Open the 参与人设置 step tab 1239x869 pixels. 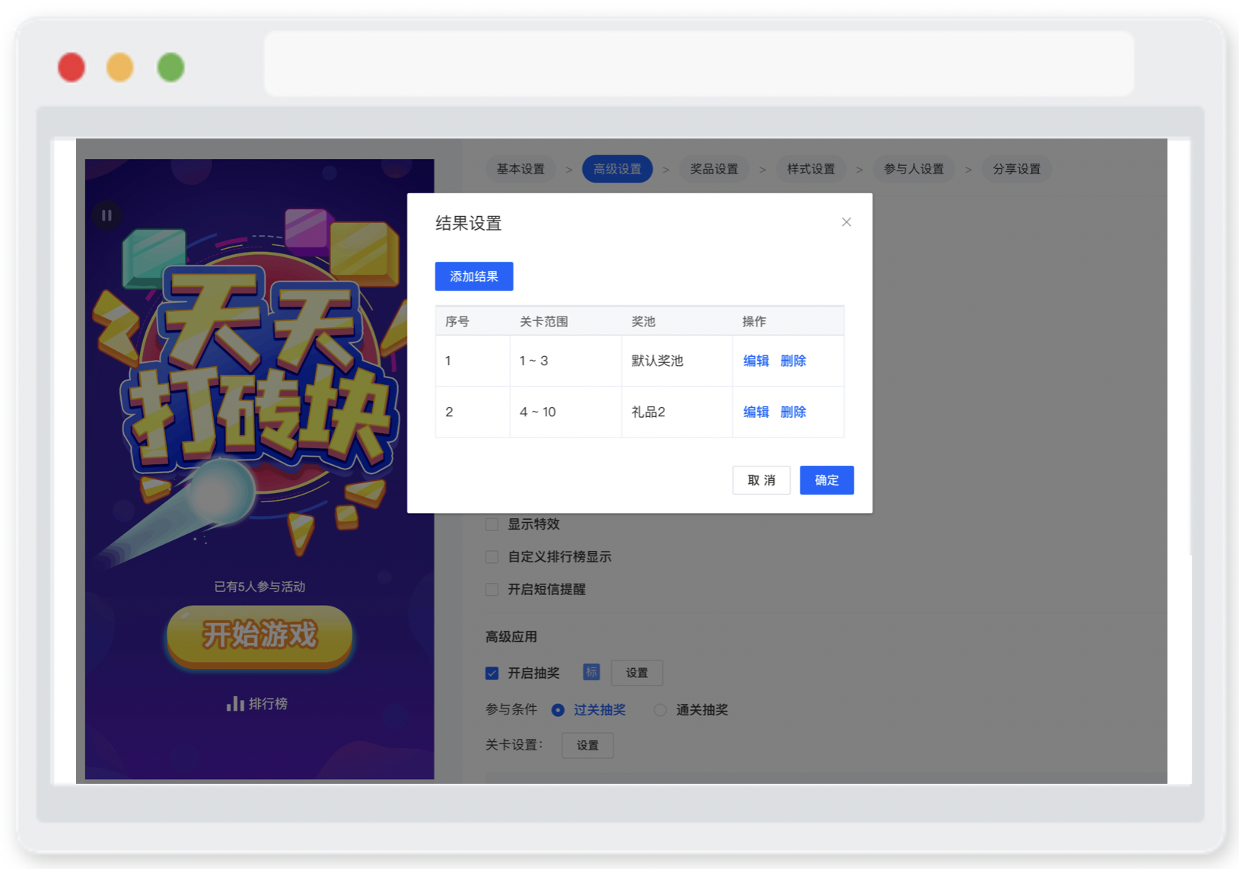(913, 169)
